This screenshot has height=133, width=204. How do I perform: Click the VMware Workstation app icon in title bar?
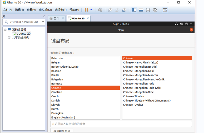[x=4, y=2]
